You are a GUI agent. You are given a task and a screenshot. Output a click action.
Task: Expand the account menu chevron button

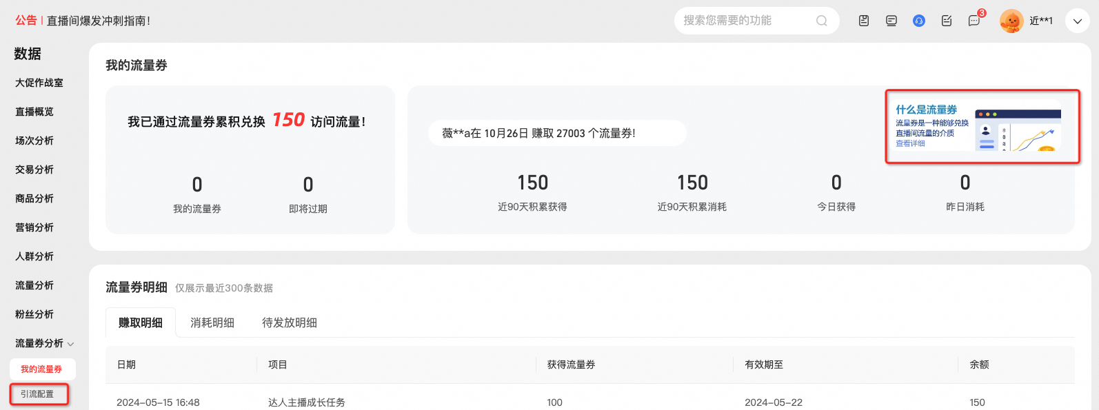click(x=1078, y=21)
